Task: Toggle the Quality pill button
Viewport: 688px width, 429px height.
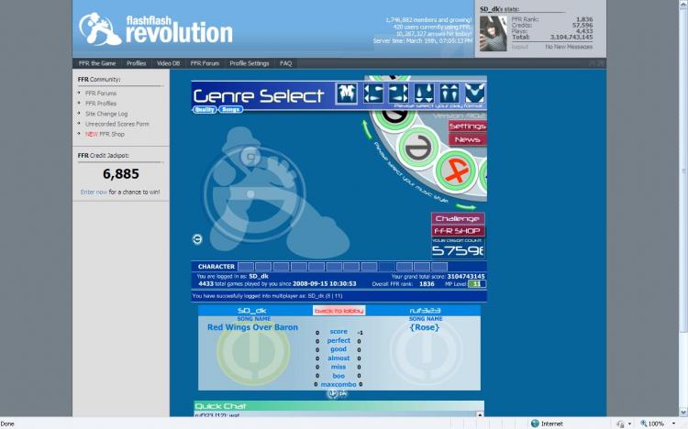Action: coord(205,109)
